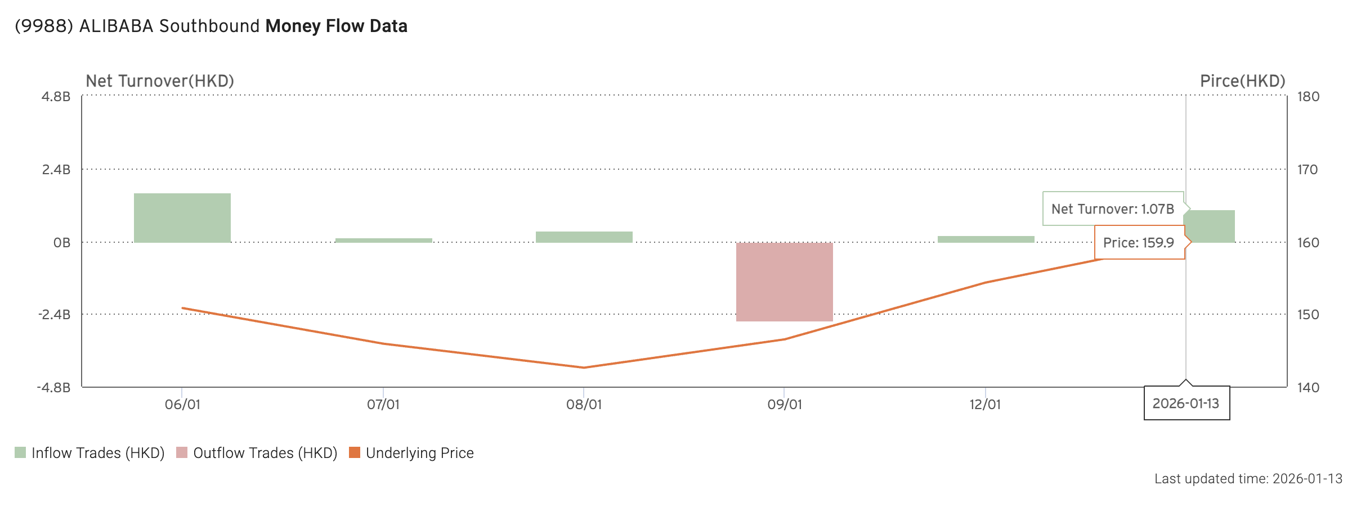The width and height of the screenshot is (1361, 517).
Task: Click the Last updated time text
Action: pos(1248,479)
